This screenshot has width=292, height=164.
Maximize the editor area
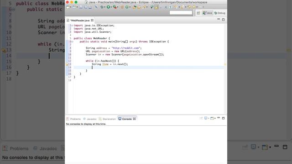[x=223, y=20]
